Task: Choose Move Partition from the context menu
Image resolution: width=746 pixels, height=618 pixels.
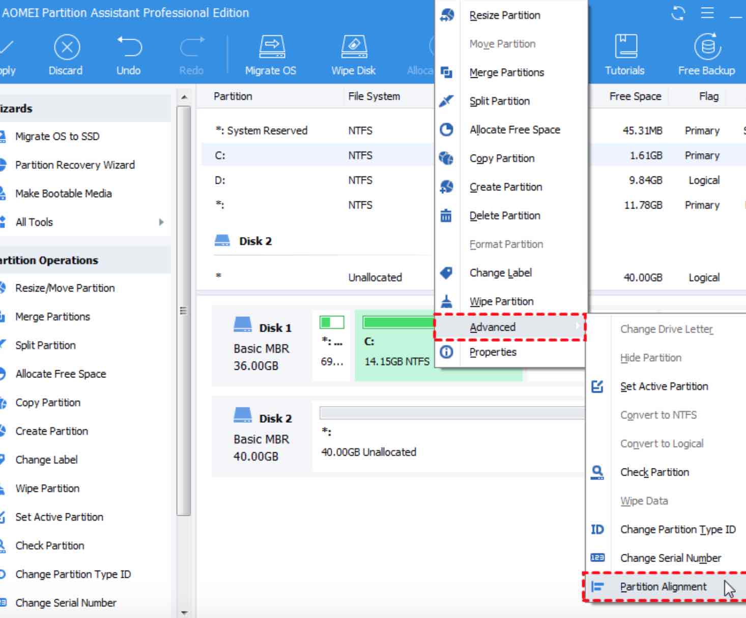Action: click(502, 44)
